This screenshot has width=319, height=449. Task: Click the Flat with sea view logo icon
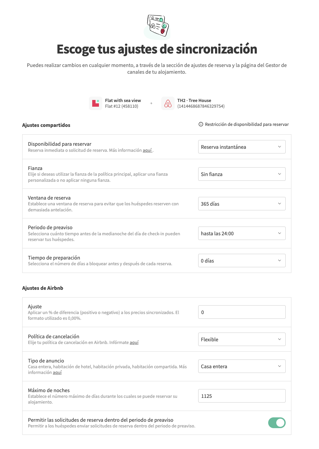coord(96,103)
